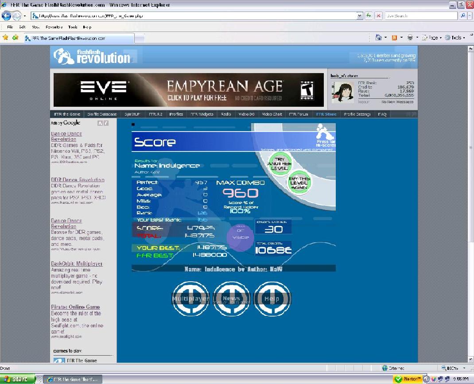
Task: Open the Favorites menu
Action: pyautogui.click(x=54, y=27)
